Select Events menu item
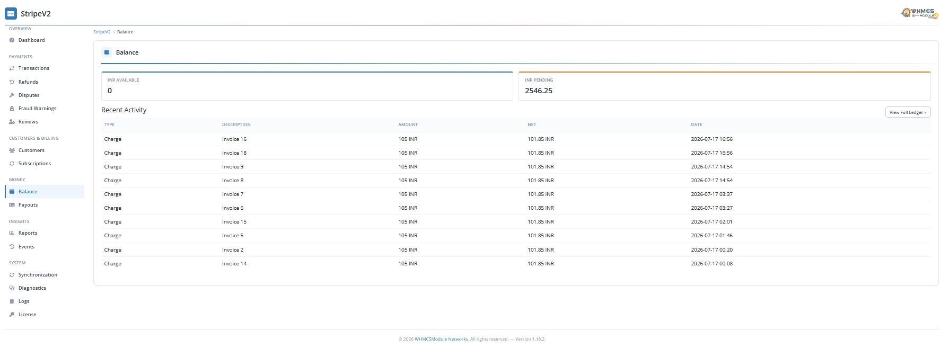Image resolution: width=940 pixels, height=348 pixels. [x=45, y=247]
